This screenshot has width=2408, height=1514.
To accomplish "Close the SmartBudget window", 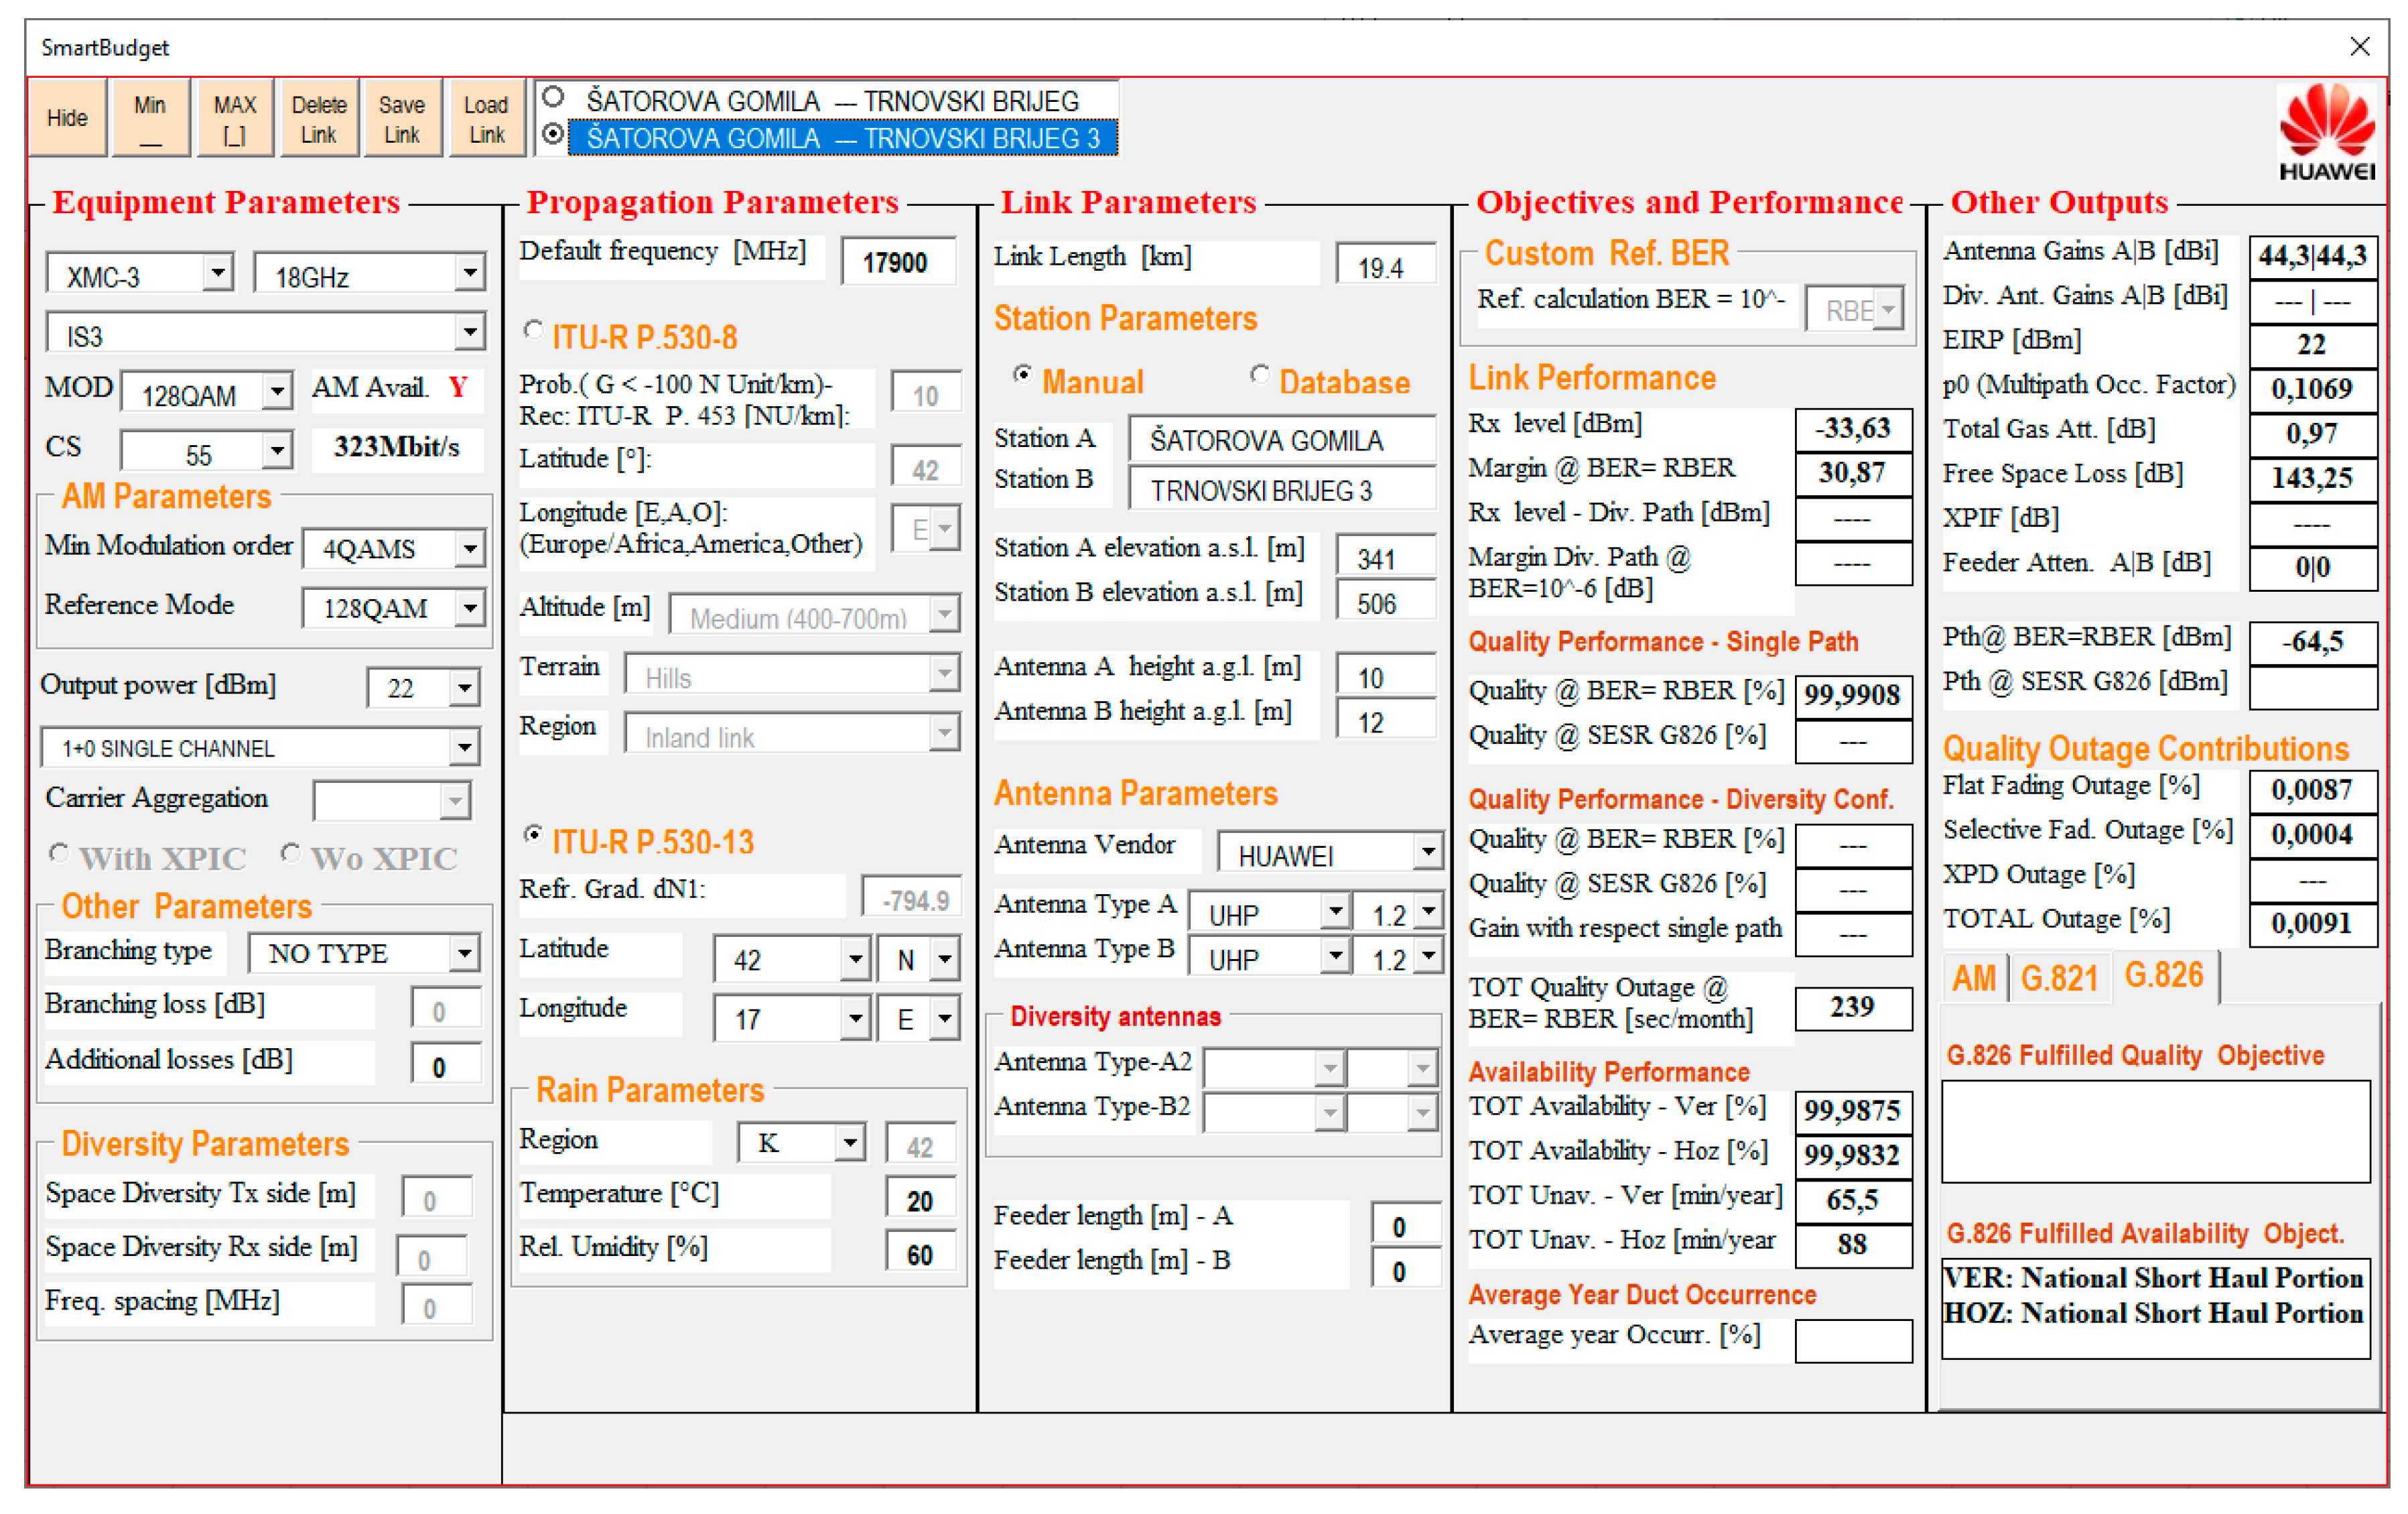I will coord(2359,46).
